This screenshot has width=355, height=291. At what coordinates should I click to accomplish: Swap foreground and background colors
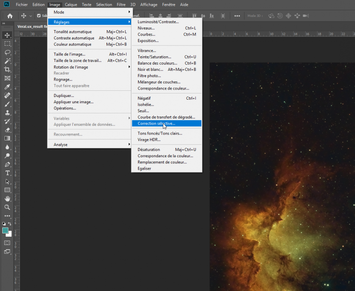click(10, 224)
